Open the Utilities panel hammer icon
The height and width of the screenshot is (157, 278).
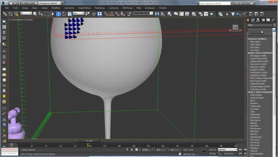[273, 20]
